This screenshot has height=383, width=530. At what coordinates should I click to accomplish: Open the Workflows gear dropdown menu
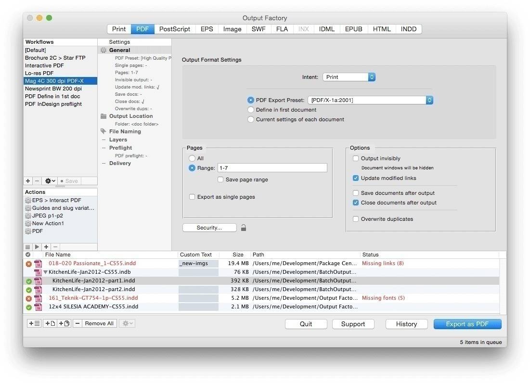tap(50, 181)
